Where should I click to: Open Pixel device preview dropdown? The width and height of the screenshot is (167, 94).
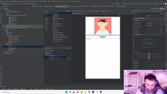tap(82, 11)
